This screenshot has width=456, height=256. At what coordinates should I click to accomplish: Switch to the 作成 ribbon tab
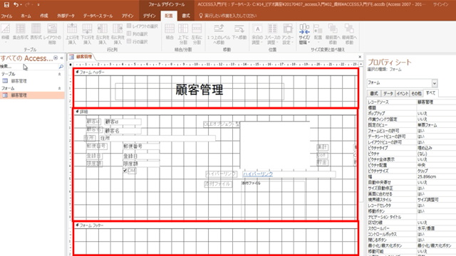tap(44, 16)
